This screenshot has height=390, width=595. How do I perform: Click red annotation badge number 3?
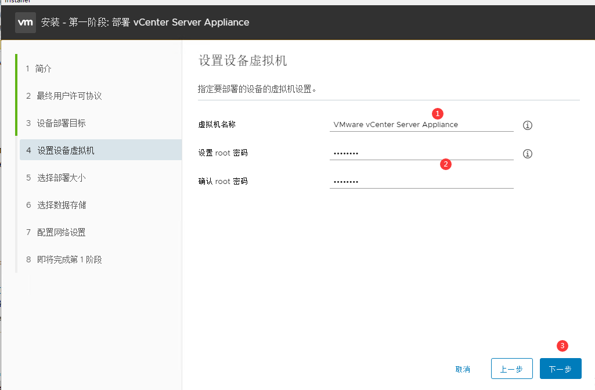pyautogui.click(x=562, y=346)
